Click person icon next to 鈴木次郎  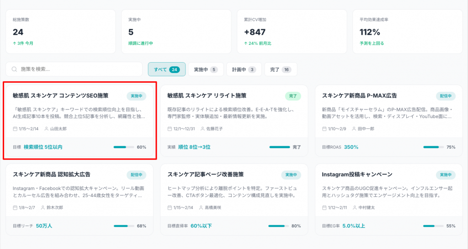[43, 207]
